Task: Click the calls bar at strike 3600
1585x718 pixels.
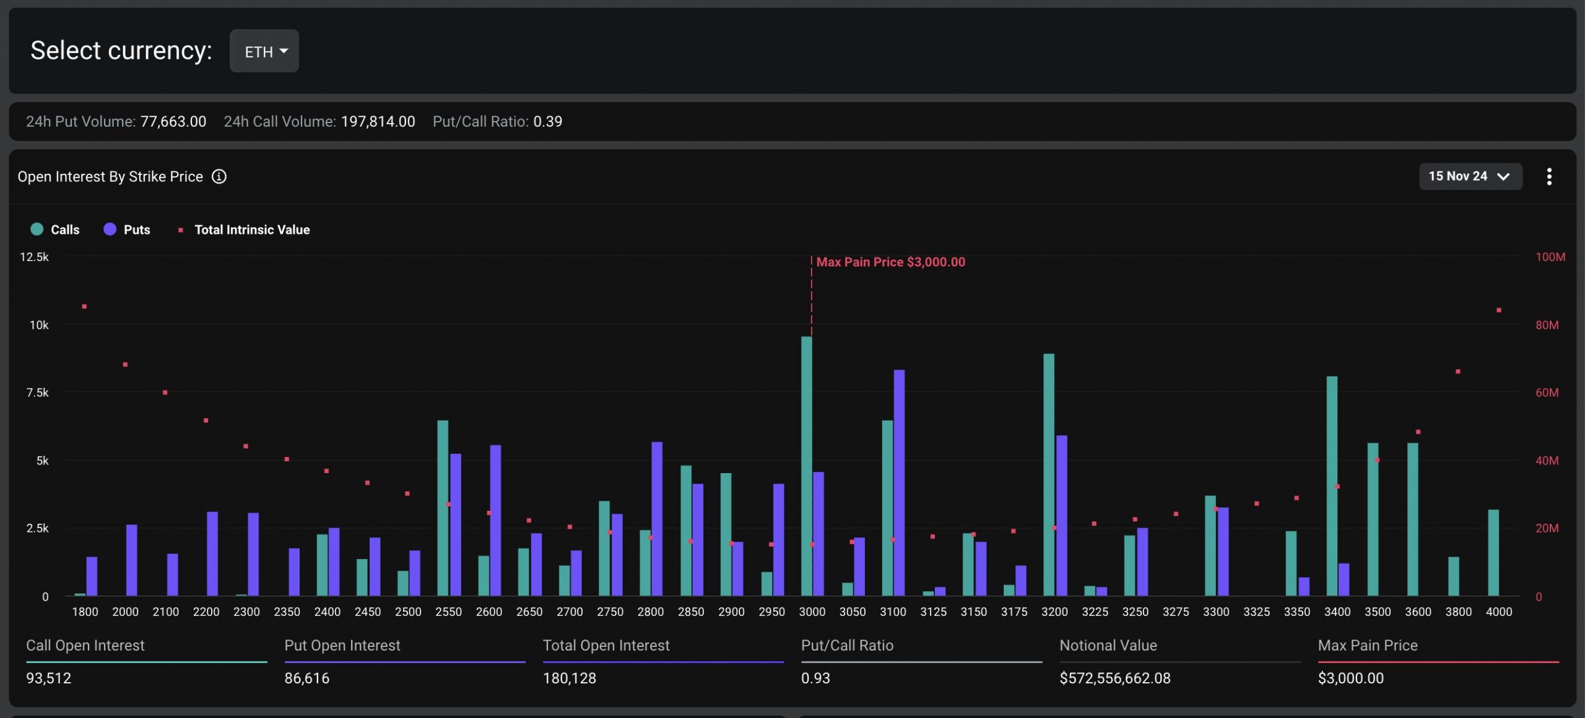Action: point(1413,519)
